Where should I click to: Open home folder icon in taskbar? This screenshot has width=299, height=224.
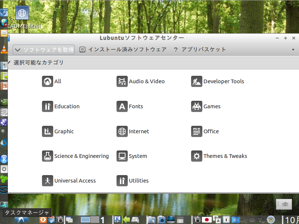pyautogui.click(x=162, y=220)
